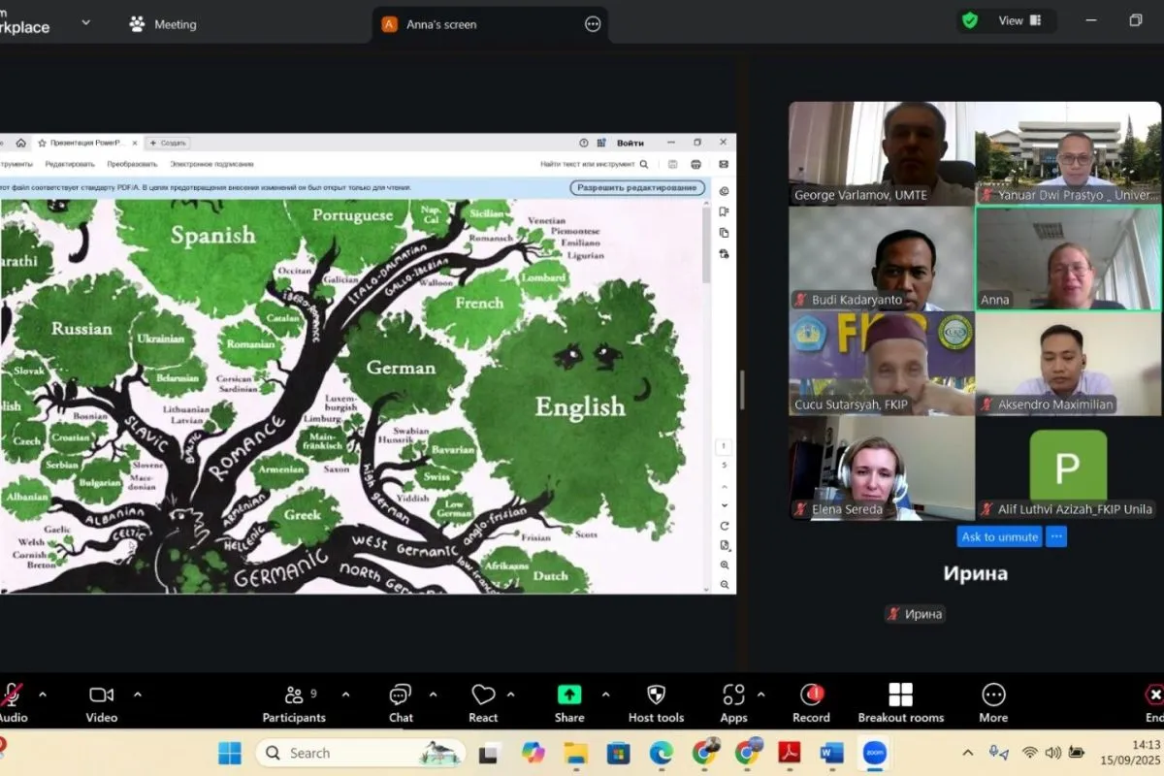
Task: Toggle the muted Audio microphone
Action: pyautogui.click(x=13, y=695)
